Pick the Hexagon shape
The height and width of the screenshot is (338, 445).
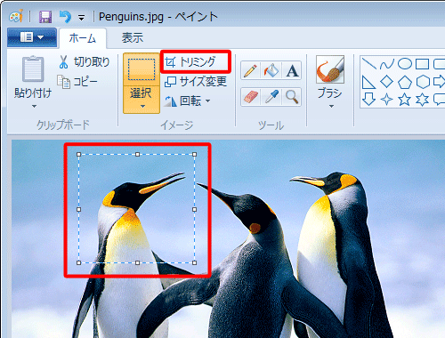point(423,82)
